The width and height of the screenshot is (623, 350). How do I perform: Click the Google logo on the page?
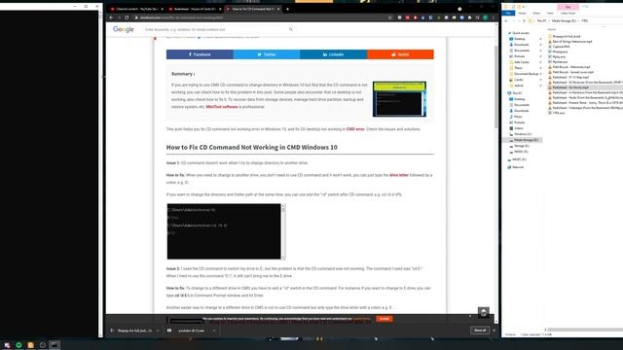click(124, 29)
